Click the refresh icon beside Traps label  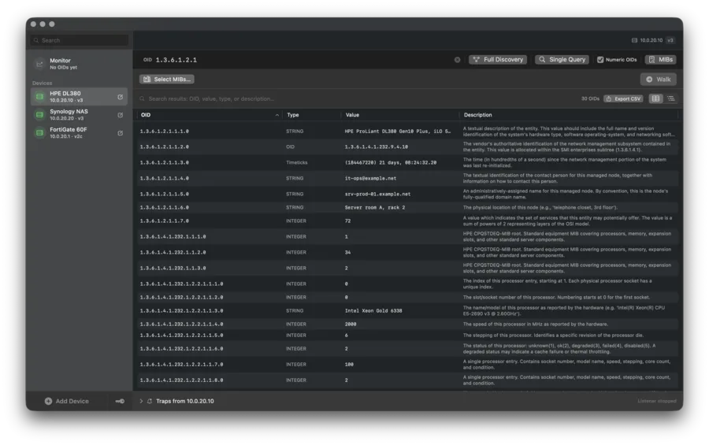[150, 401]
